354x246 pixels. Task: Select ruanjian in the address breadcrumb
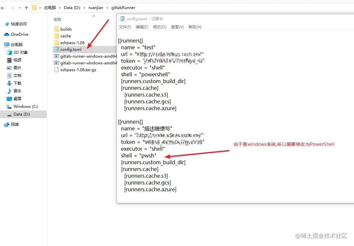tap(96, 8)
